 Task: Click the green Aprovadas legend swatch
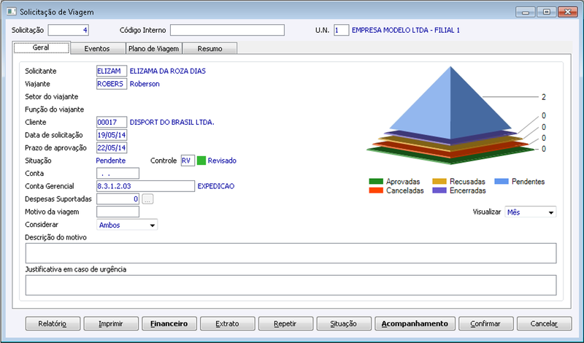[376, 182]
